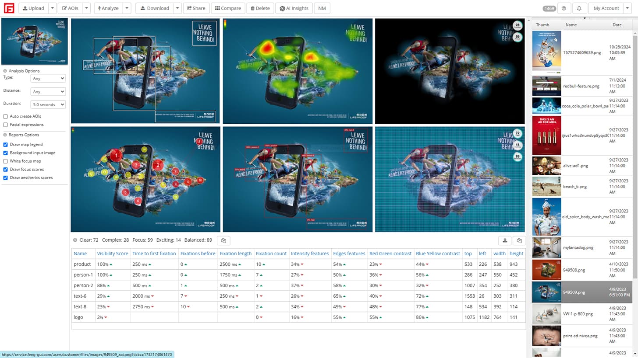This screenshot has height=358, width=638.
Task: Click the copy icon next to the Balanced score
Action: 223,240
